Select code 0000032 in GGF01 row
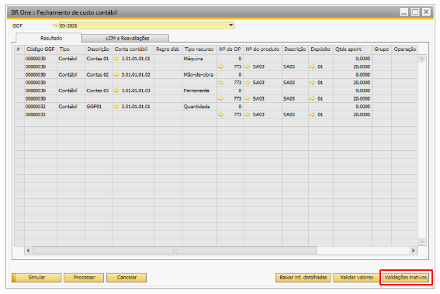Viewport: 440px width, 294px height. (40, 107)
